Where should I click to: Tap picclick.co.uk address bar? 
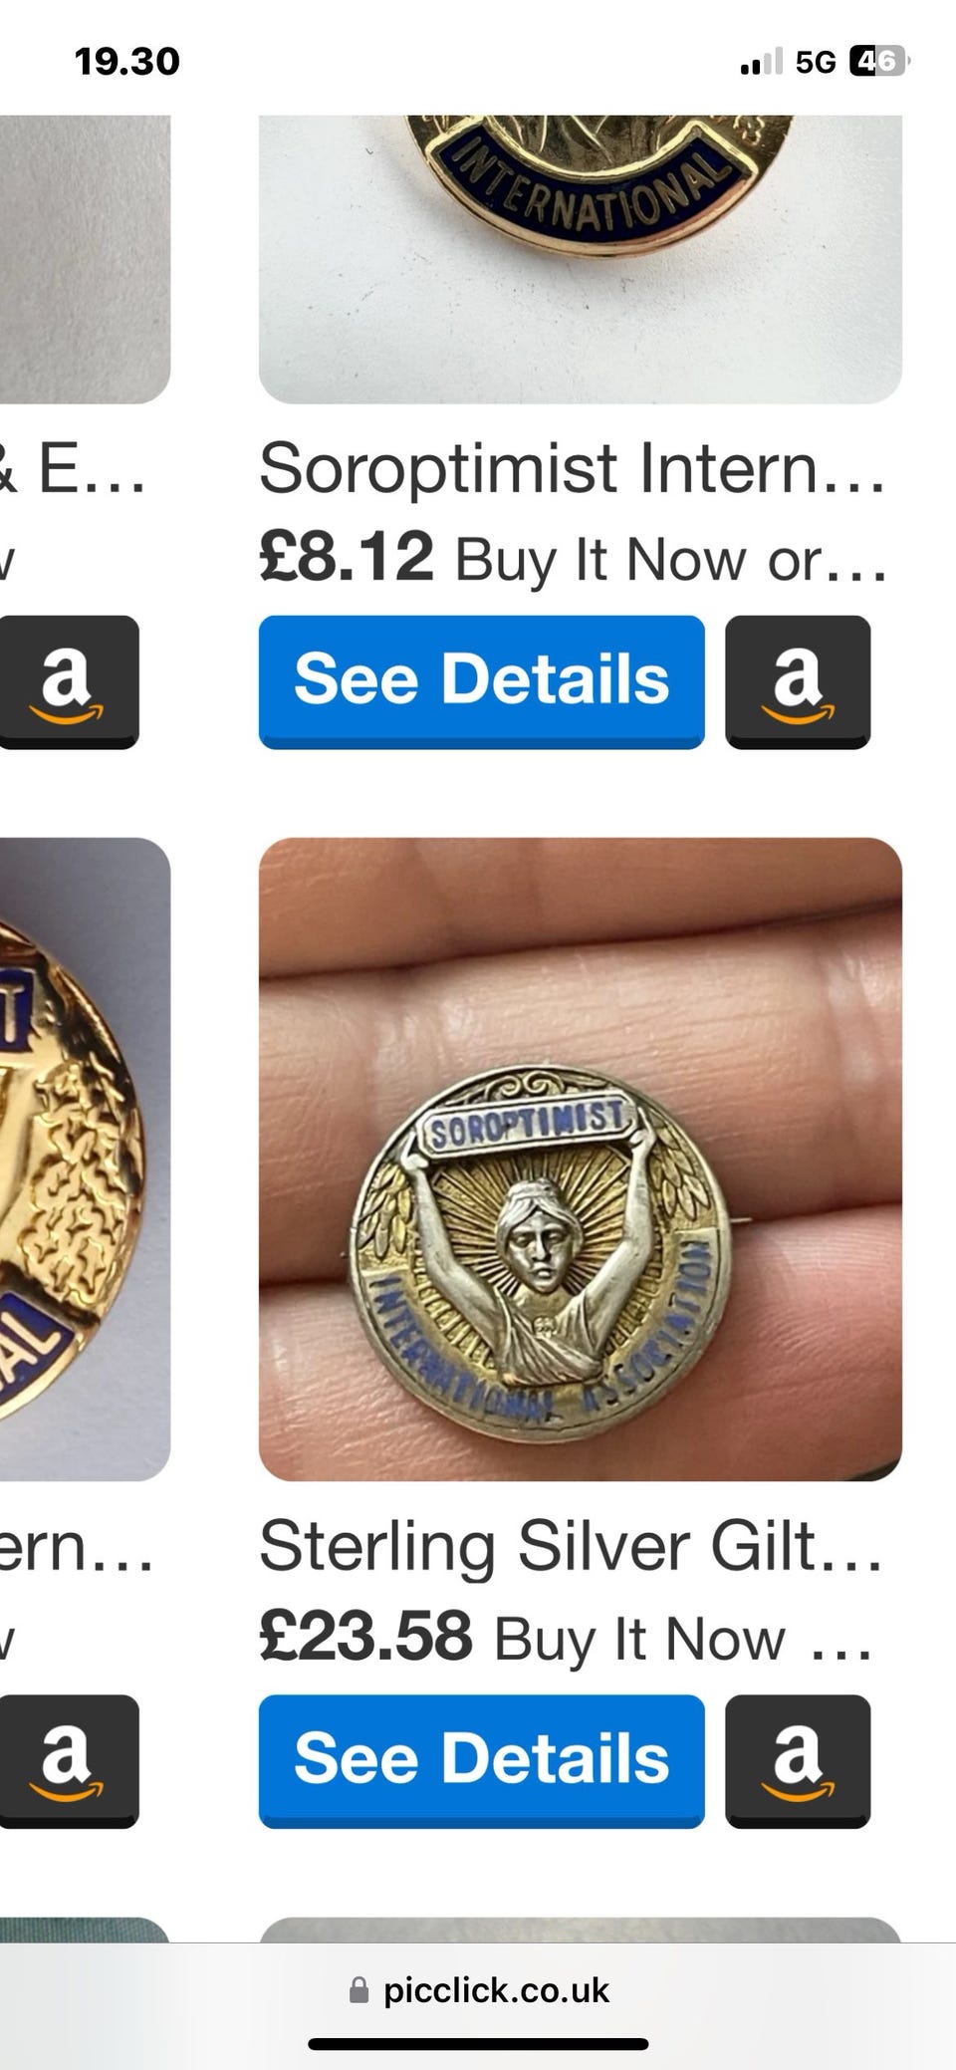pos(478,1989)
